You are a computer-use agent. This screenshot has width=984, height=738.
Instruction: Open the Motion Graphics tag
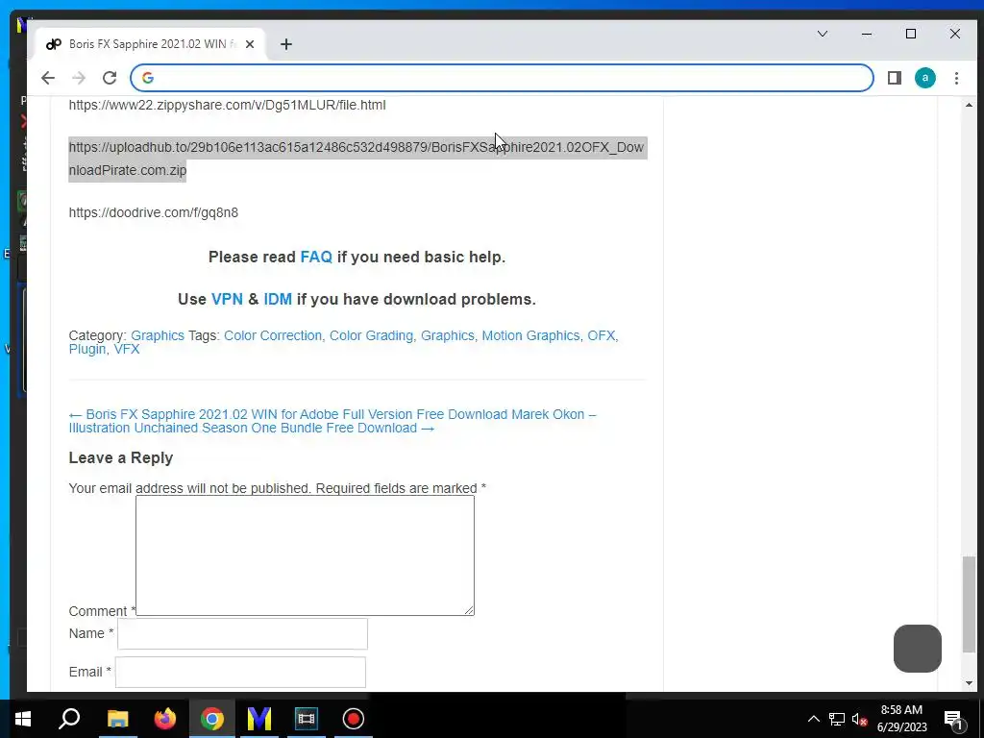[530, 335]
